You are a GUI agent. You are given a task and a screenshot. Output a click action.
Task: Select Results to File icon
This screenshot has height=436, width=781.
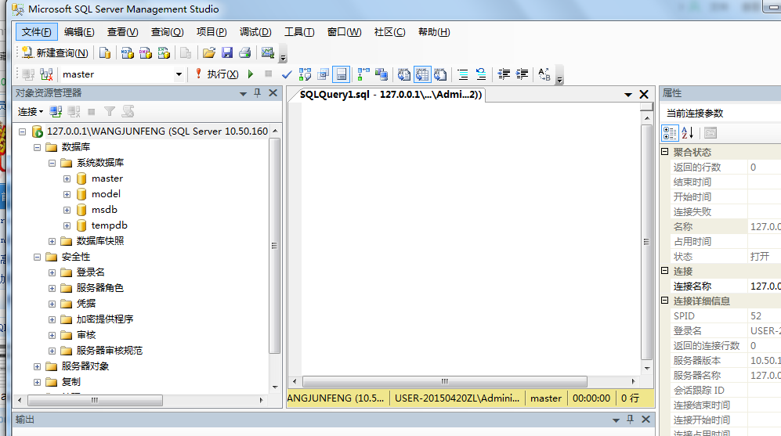(440, 74)
